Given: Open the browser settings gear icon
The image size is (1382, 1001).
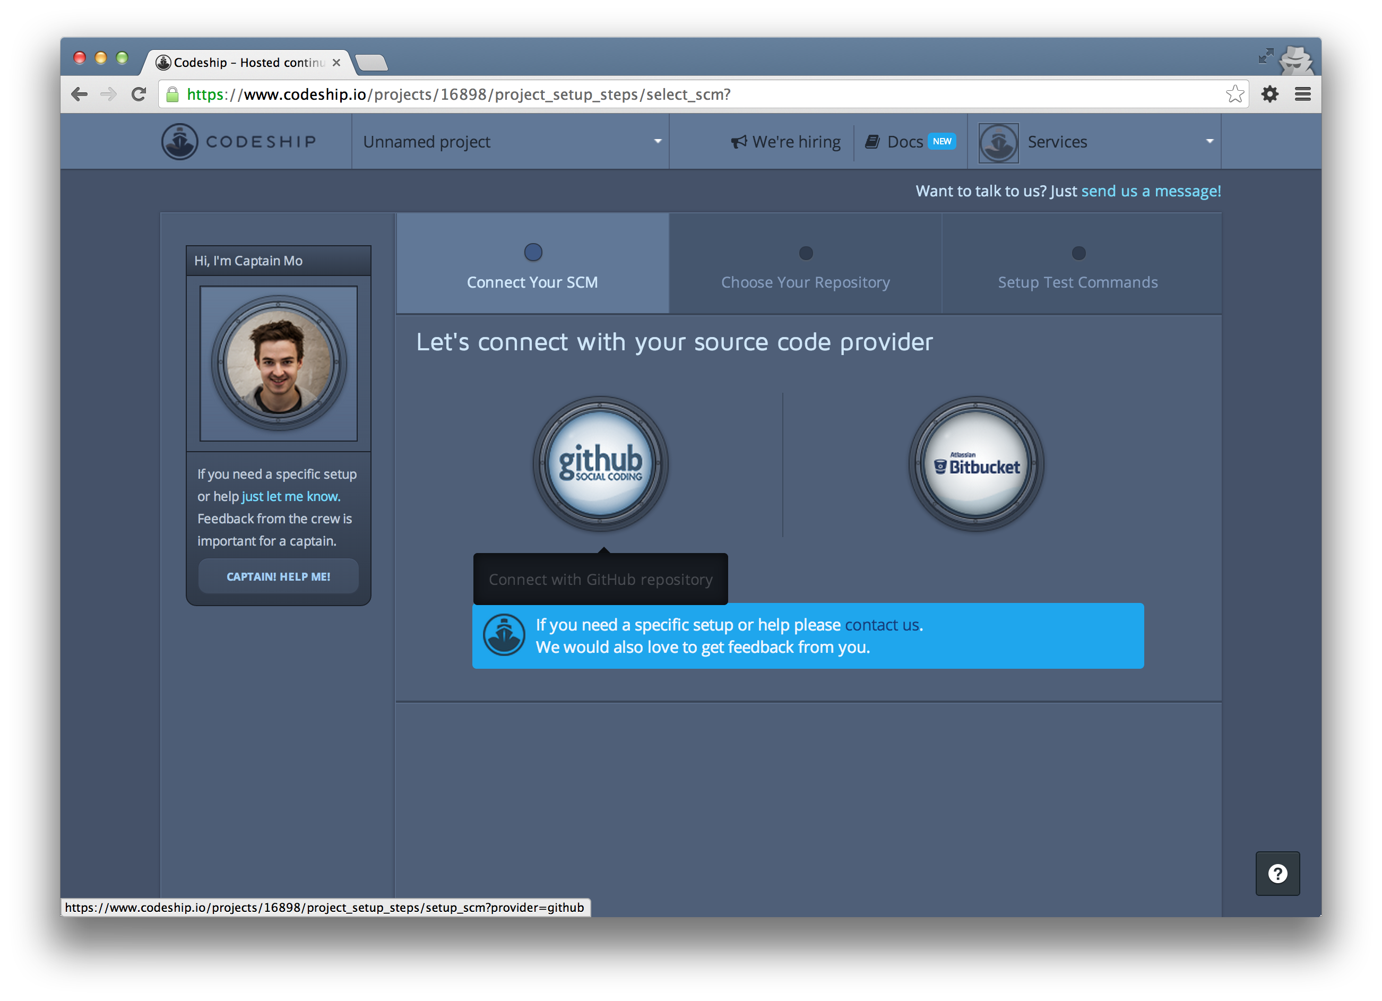Looking at the screenshot, I should [1270, 94].
